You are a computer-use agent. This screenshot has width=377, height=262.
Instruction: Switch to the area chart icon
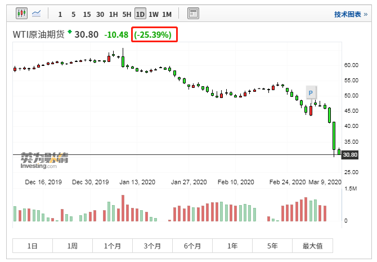37,13
